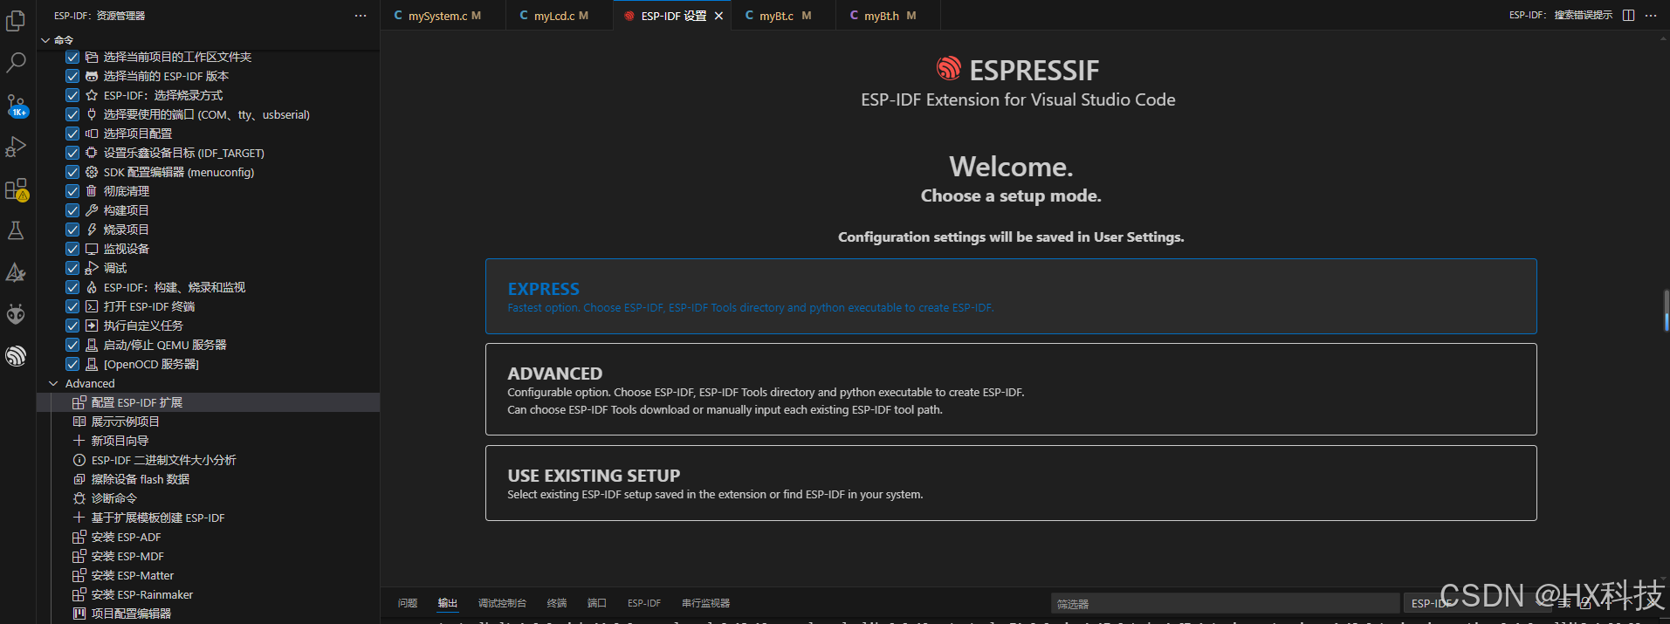Viewport: 1670px width, 624px height.
Task: Click the wrench icon of 构建项目
Action: [x=92, y=210]
